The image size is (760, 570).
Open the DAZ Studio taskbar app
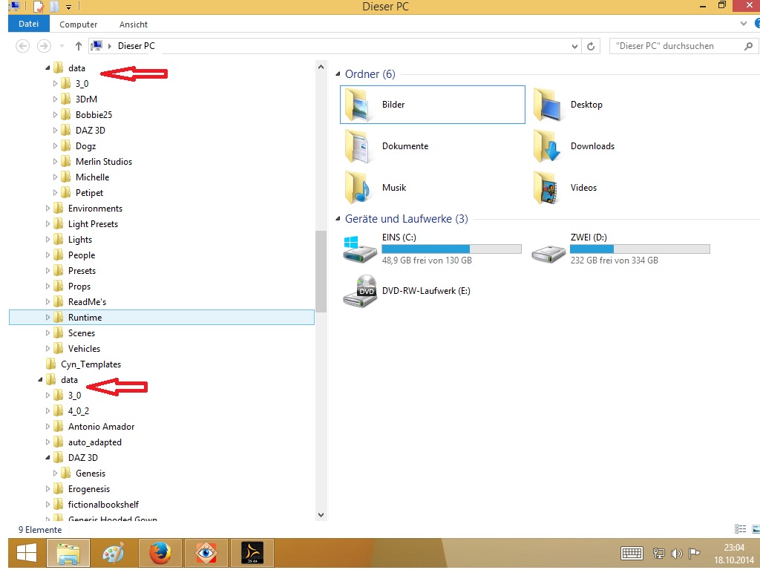point(252,552)
